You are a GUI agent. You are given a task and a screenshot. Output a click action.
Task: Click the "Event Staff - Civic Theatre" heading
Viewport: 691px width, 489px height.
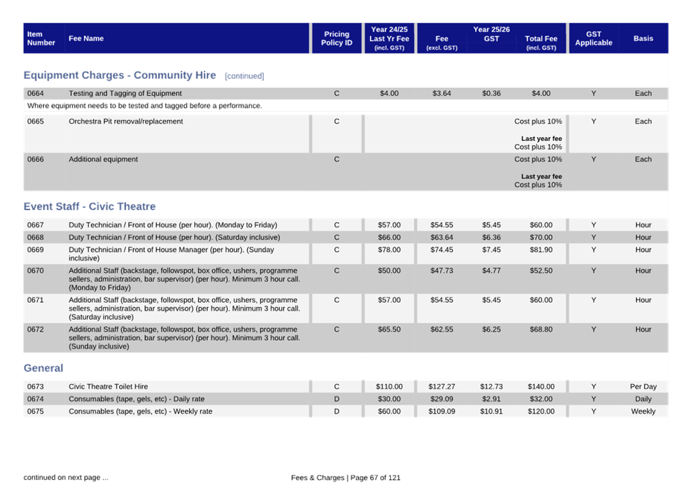89,206
